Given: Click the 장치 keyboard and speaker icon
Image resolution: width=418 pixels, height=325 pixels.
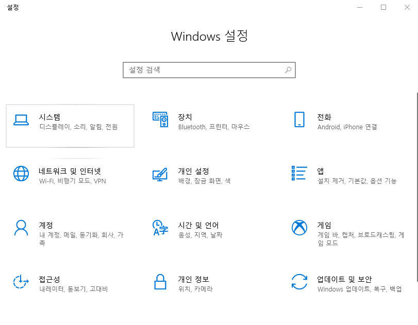Looking at the screenshot, I should [160, 119].
